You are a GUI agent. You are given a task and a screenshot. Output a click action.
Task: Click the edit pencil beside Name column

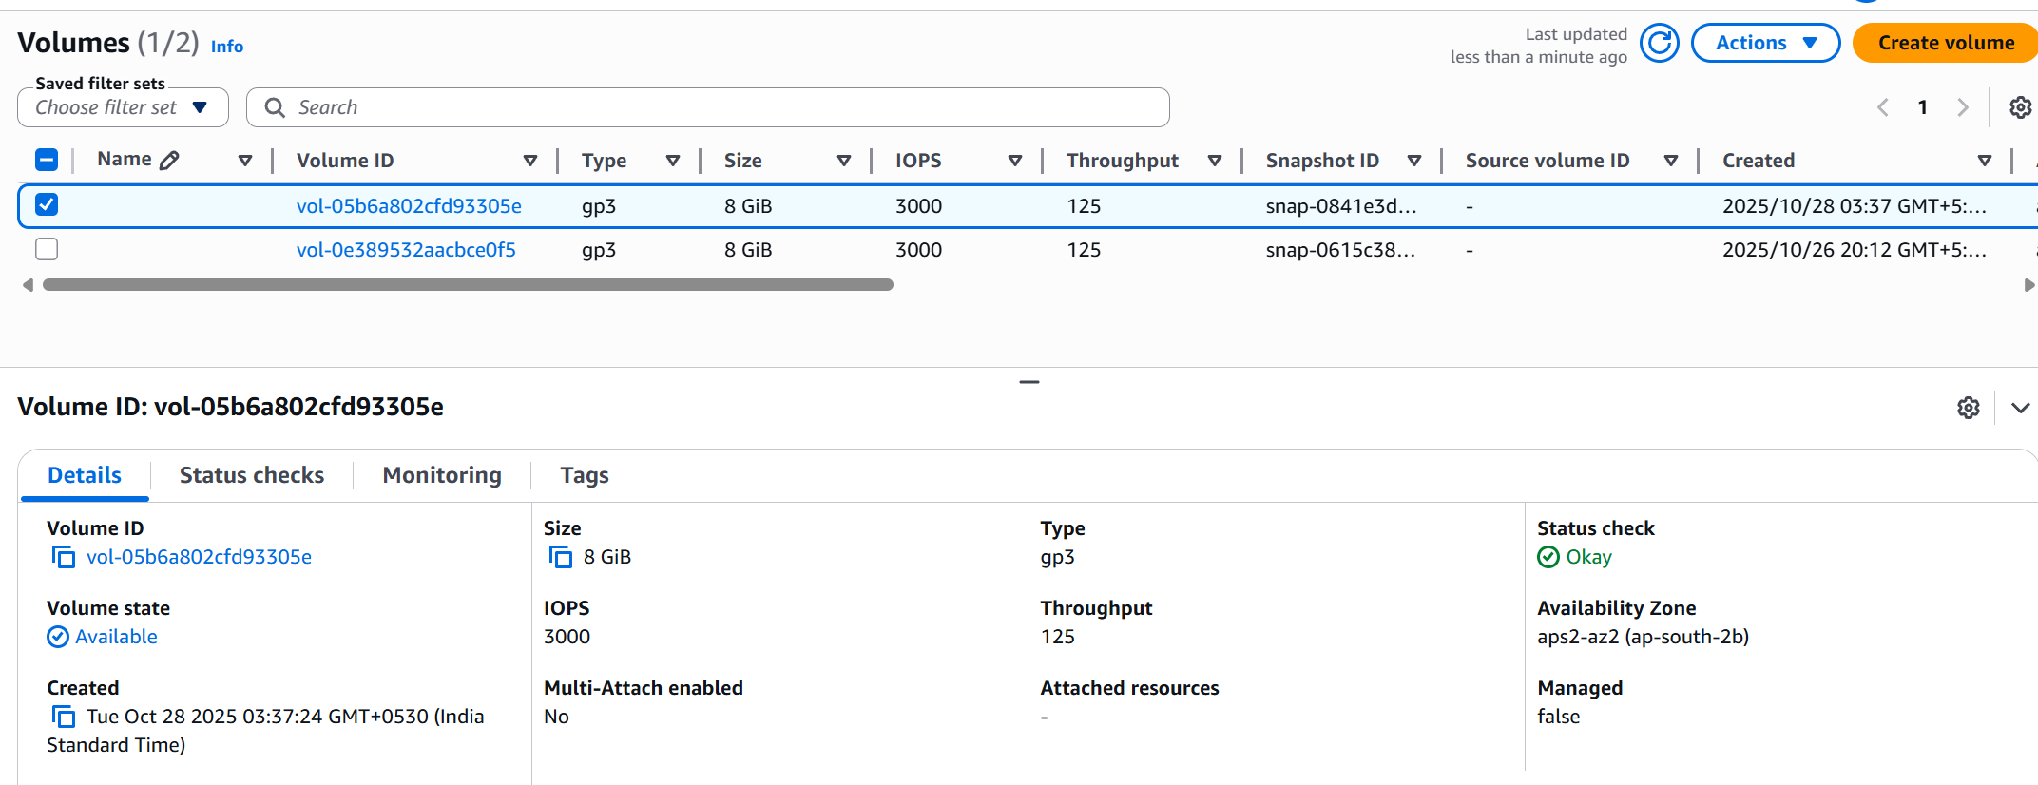[x=169, y=161]
